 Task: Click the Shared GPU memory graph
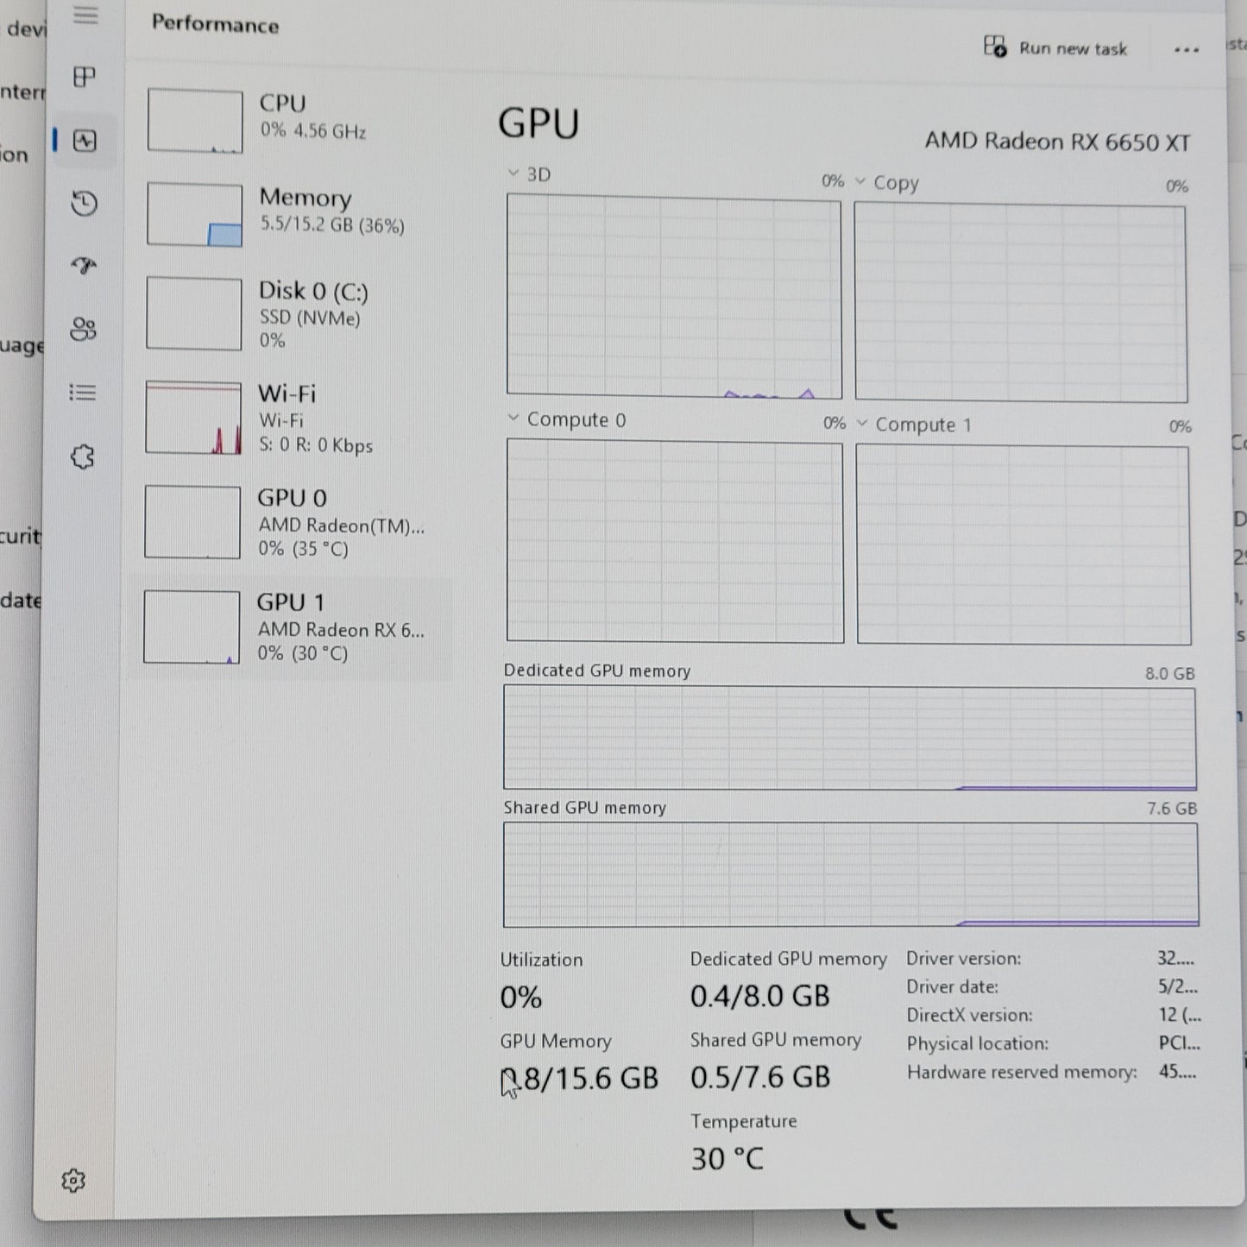point(851,875)
